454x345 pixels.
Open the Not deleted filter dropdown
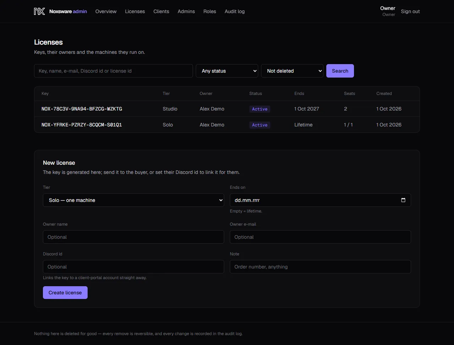point(292,71)
